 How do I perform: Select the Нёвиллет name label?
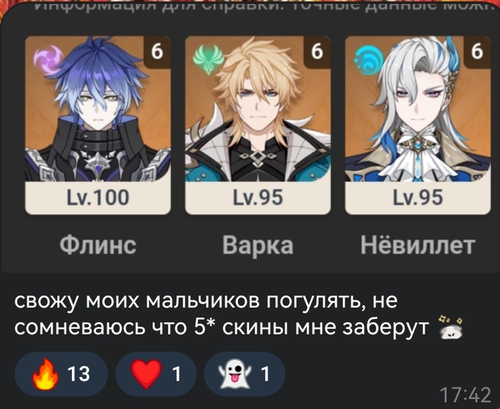(418, 245)
